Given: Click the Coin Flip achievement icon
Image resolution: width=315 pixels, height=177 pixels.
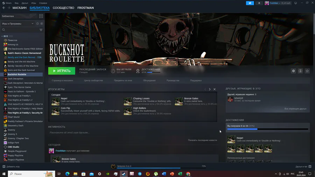Looking at the screenshot, I should [x=55, y=111].
